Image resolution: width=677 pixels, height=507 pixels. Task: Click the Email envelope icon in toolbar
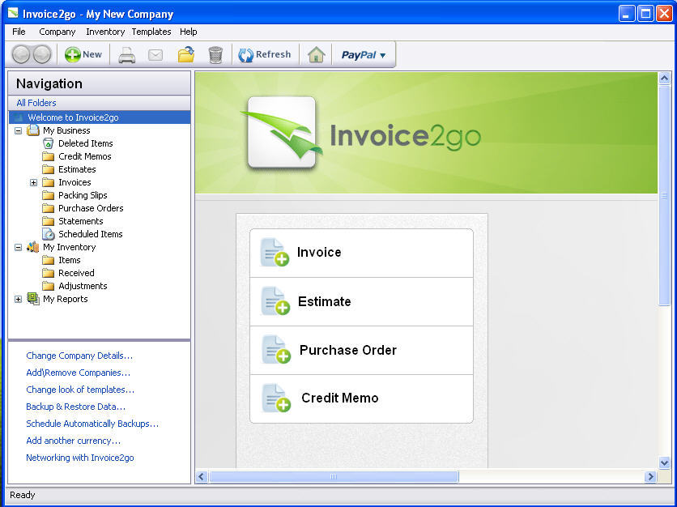click(155, 55)
